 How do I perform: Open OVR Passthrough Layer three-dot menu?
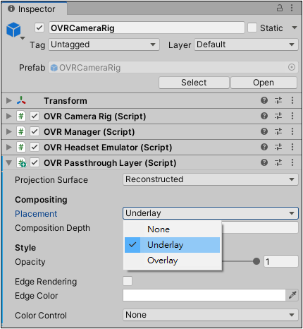(x=292, y=162)
